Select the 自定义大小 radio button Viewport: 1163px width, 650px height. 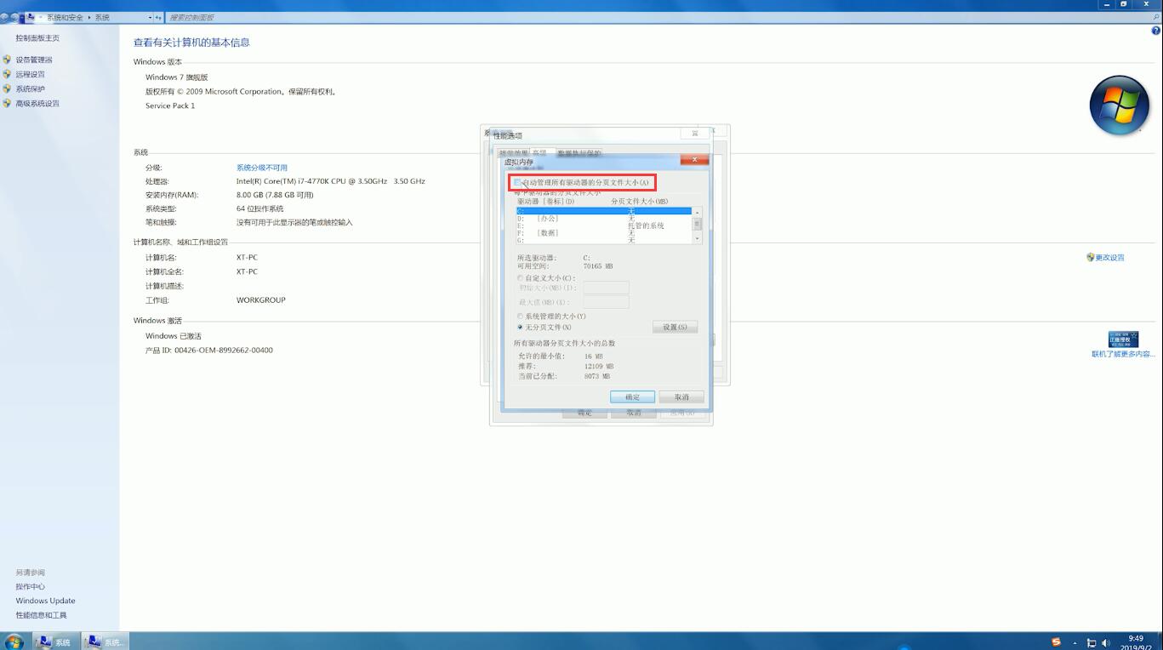tap(521, 278)
